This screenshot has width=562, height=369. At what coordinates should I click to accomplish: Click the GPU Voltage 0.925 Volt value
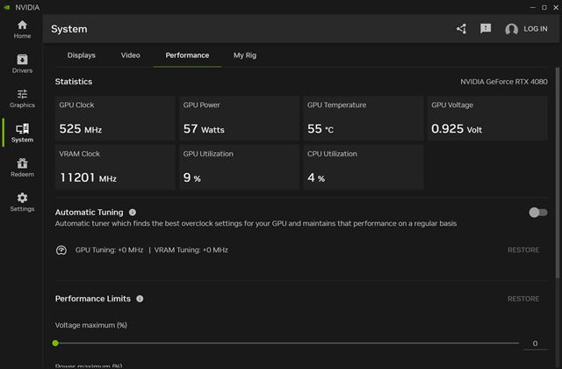[x=457, y=129]
